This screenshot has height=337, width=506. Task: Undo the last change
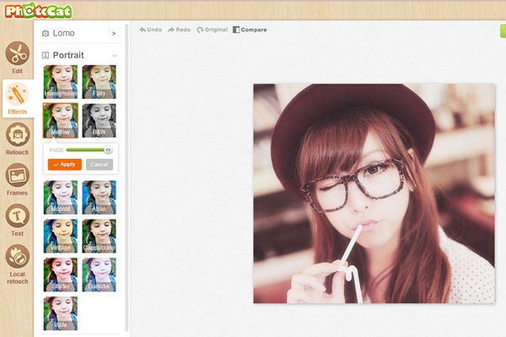(150, 30)
